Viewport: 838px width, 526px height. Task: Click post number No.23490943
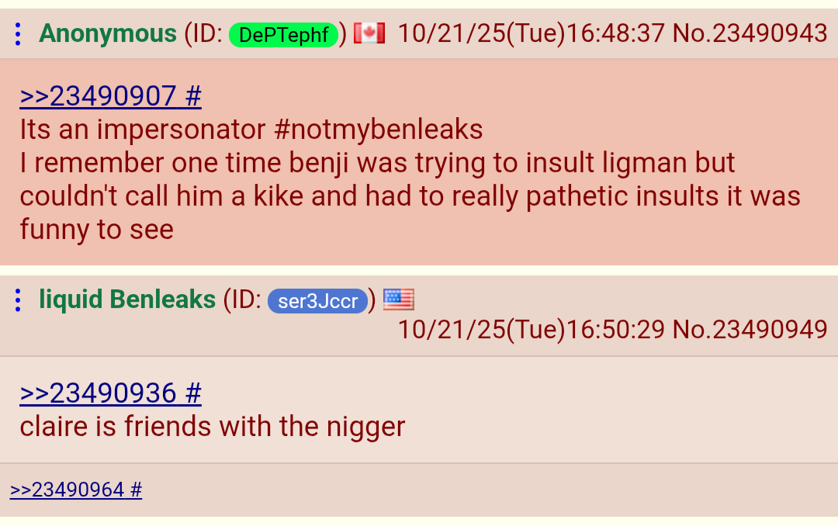pyautogui.click(x=750, y=33)
